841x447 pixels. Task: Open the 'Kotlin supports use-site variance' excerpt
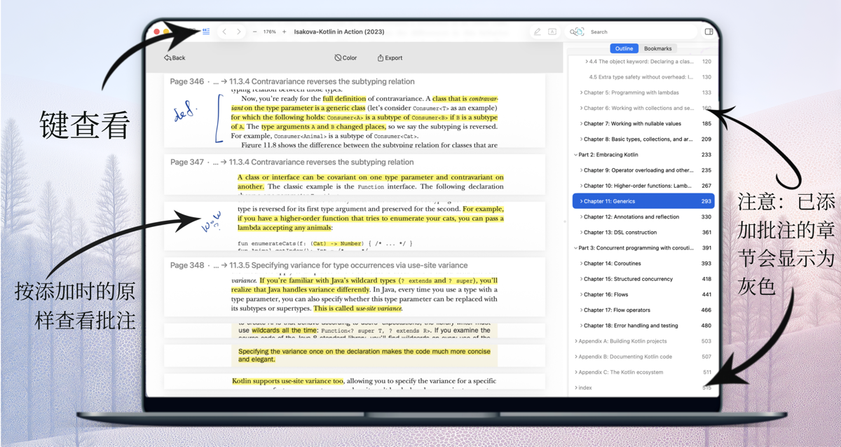click(354, 382)
